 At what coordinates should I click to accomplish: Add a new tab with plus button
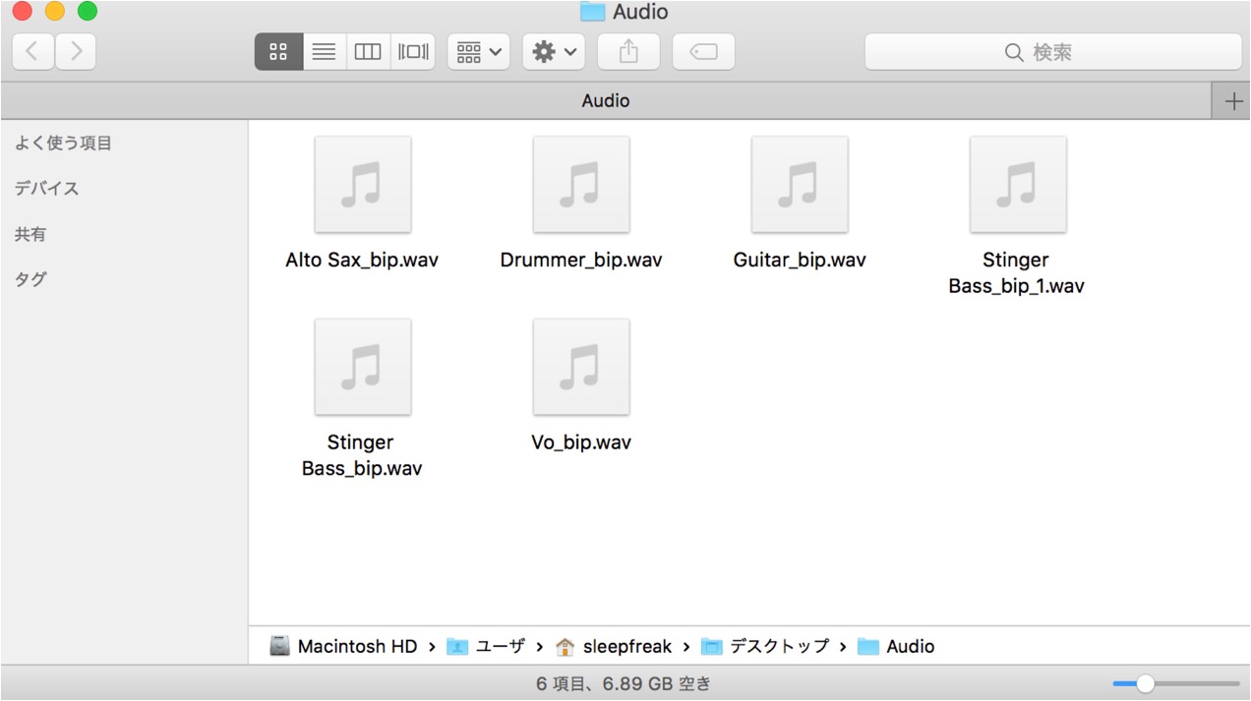[1231, 101]
